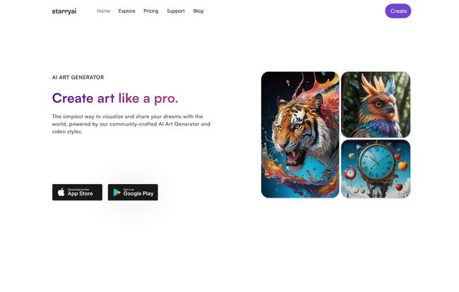Select Support in the navigation
Image resolution: width=459 pixels, height=292 pixels.
coord(176,11)
